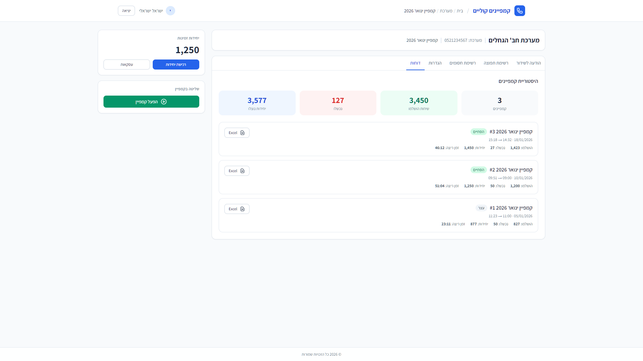The image size is (643, 361).
Task: Click the קמפיינים קוליים site title
Action: (x=492, y=11)
